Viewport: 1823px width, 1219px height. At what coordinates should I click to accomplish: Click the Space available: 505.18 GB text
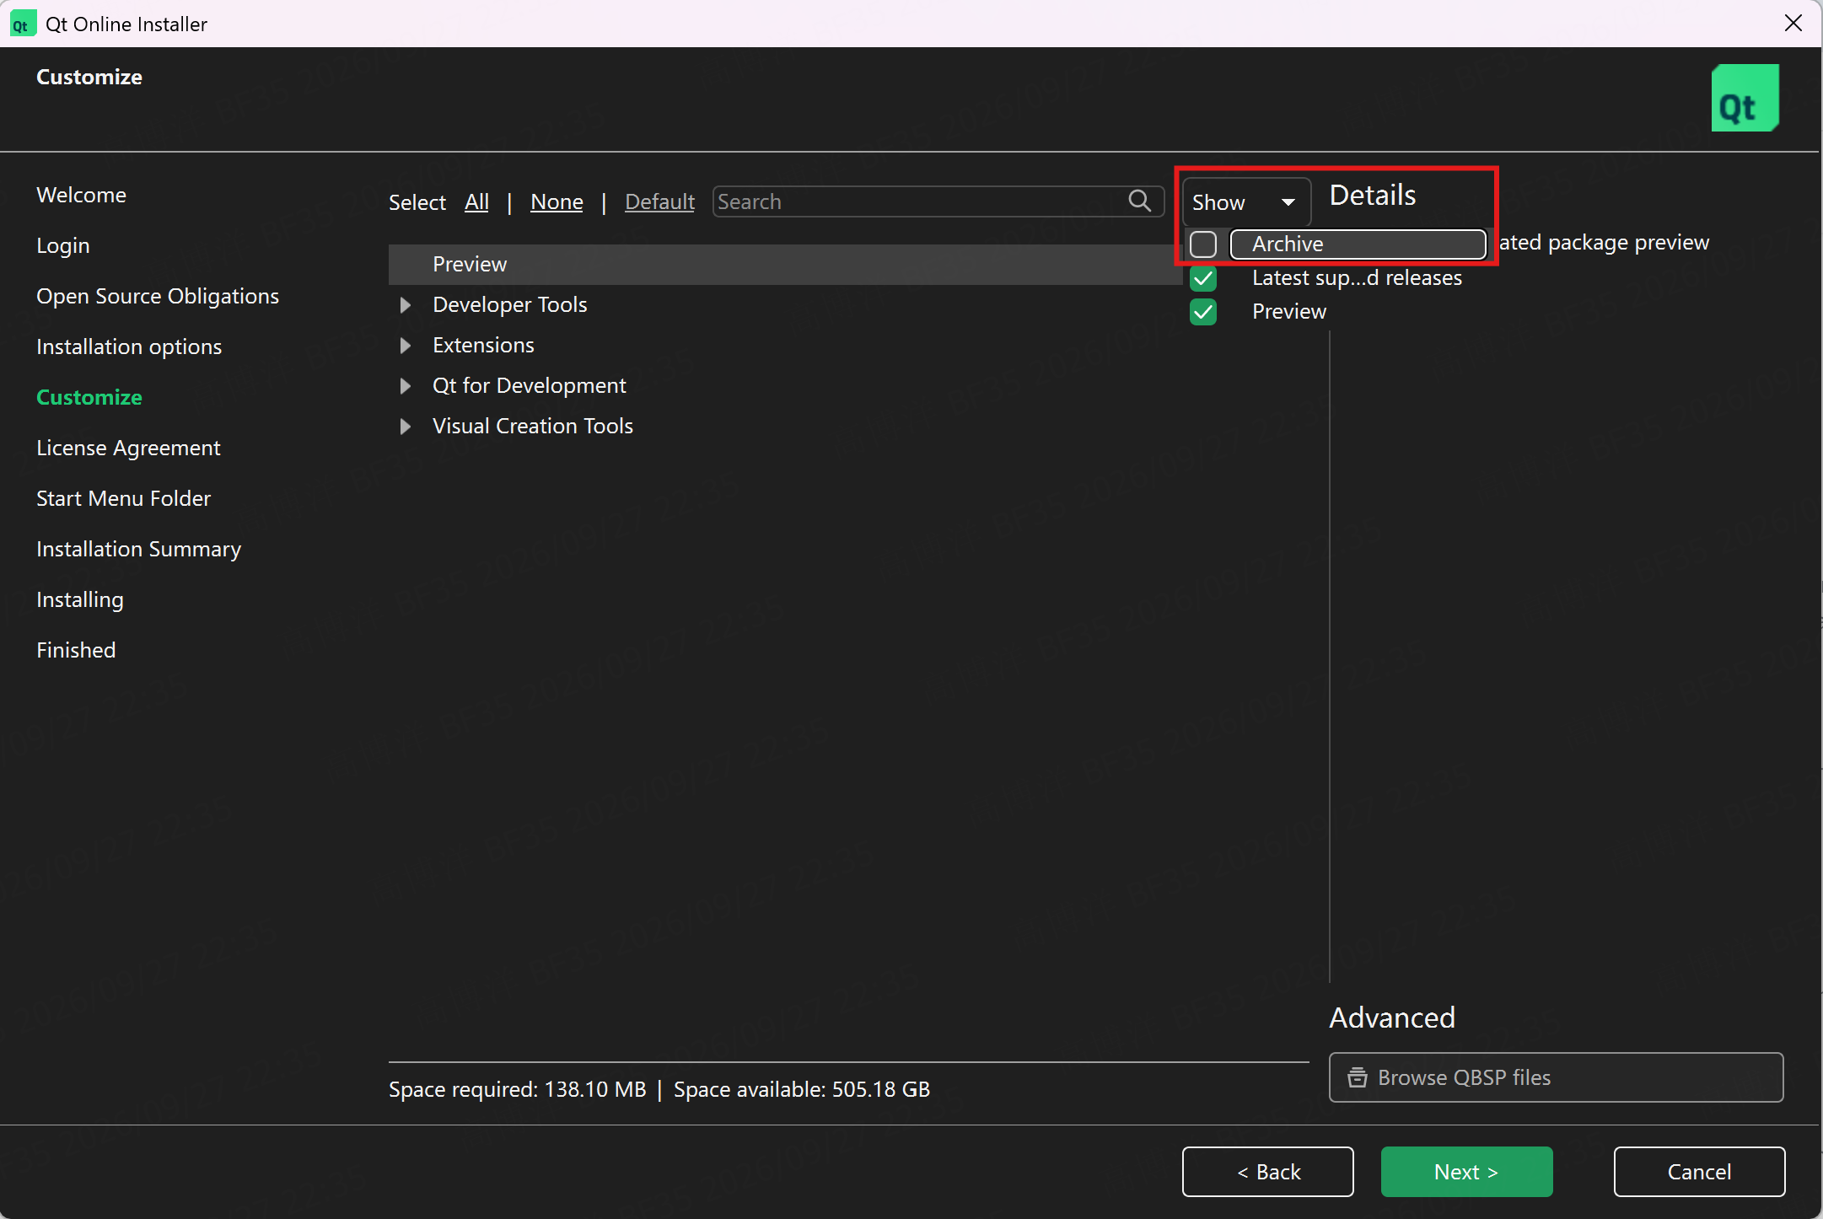[x=801, y=1089]
